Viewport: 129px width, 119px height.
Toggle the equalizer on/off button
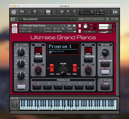(21, 87)
